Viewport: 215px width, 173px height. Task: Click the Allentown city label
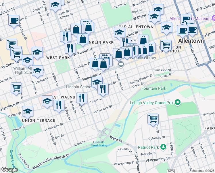[x=191, y=41]
